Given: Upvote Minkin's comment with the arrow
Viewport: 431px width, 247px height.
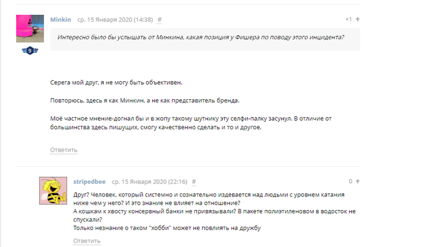Looking at the screenshot, I should coord(358,20).
